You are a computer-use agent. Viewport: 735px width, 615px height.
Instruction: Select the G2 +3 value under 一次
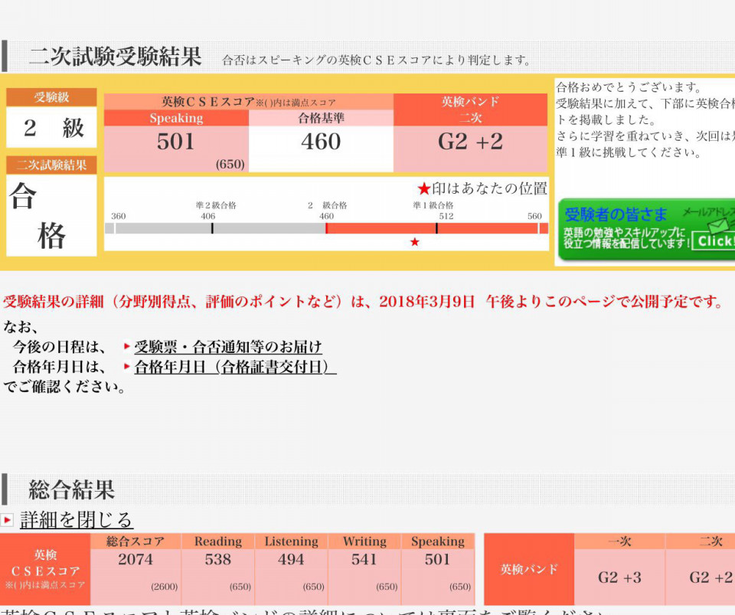pos(619,577)
